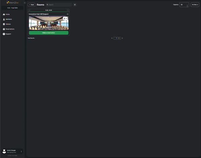201x158 pixels.
Task: Open the Reservations menu item
Action: click(x=10, y=29)
